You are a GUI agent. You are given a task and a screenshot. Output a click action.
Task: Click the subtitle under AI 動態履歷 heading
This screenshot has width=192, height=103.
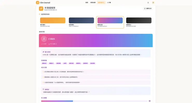click(x=51, y=10)
